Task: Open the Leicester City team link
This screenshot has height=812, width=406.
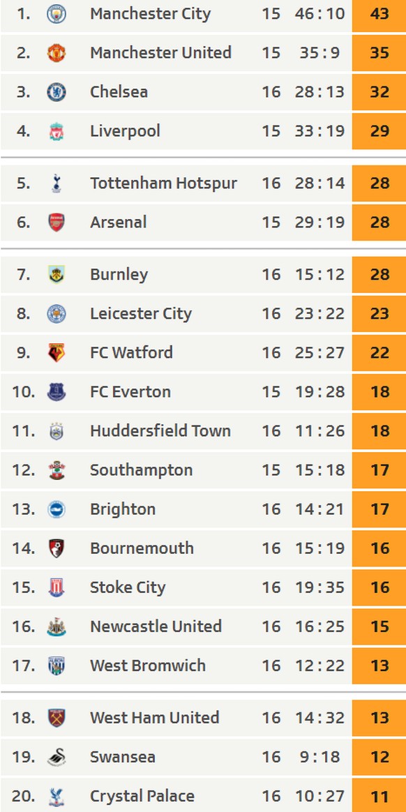Action: click(x=141, y=313)
